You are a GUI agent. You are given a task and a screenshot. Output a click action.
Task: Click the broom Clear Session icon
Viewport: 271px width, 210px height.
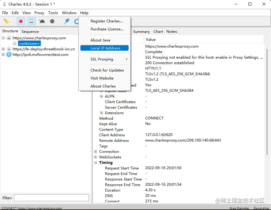click(x=6, y=21)
